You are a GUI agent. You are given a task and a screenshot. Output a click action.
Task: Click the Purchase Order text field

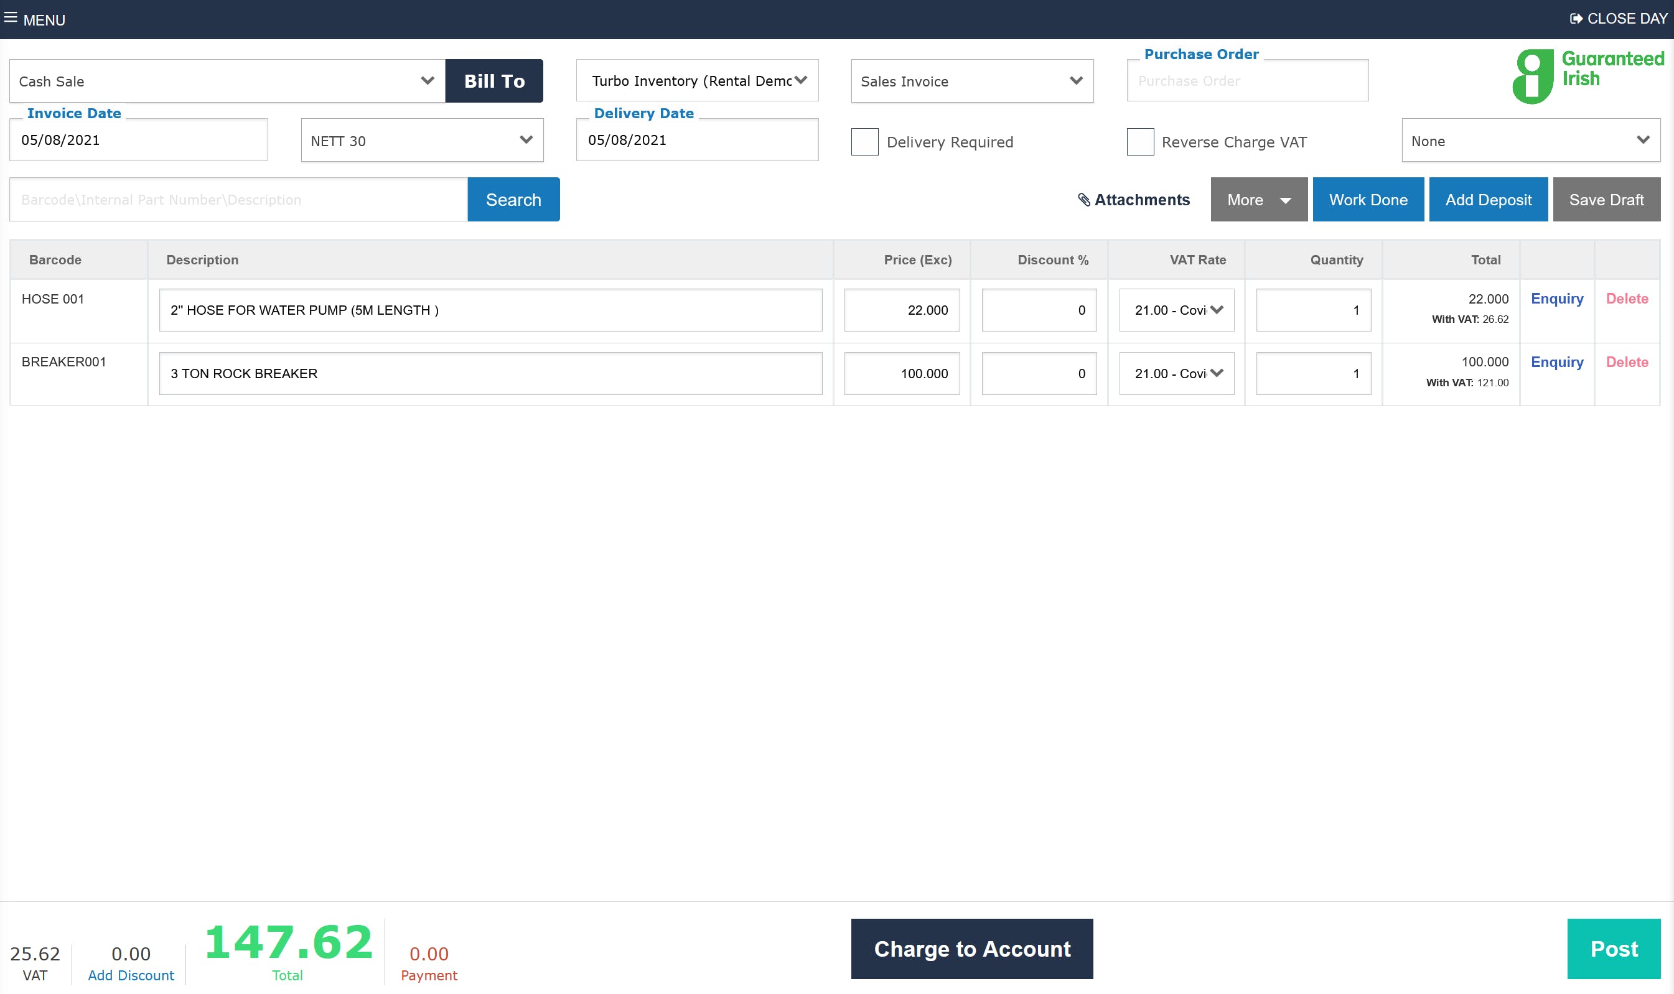coord(1247,81)
